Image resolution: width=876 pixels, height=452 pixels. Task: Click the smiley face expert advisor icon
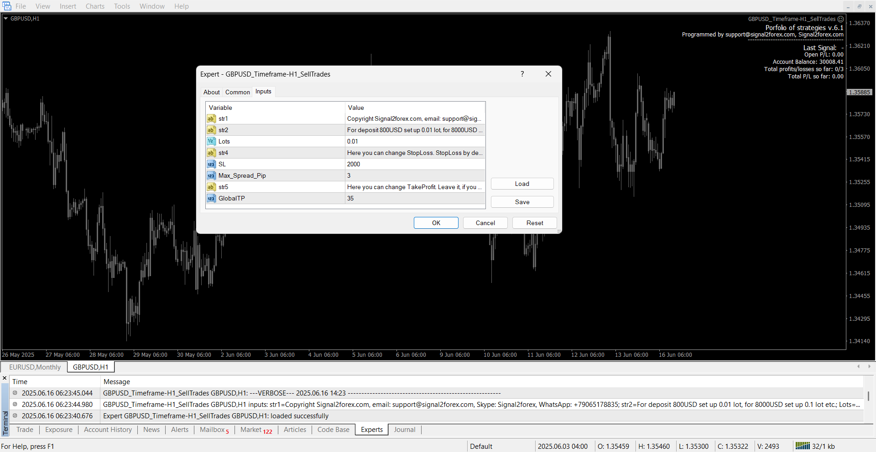[x=840, y=19]
